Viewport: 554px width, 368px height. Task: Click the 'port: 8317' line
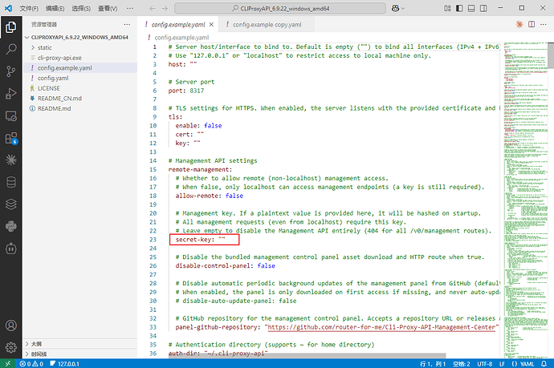click(x=186, y=91)
